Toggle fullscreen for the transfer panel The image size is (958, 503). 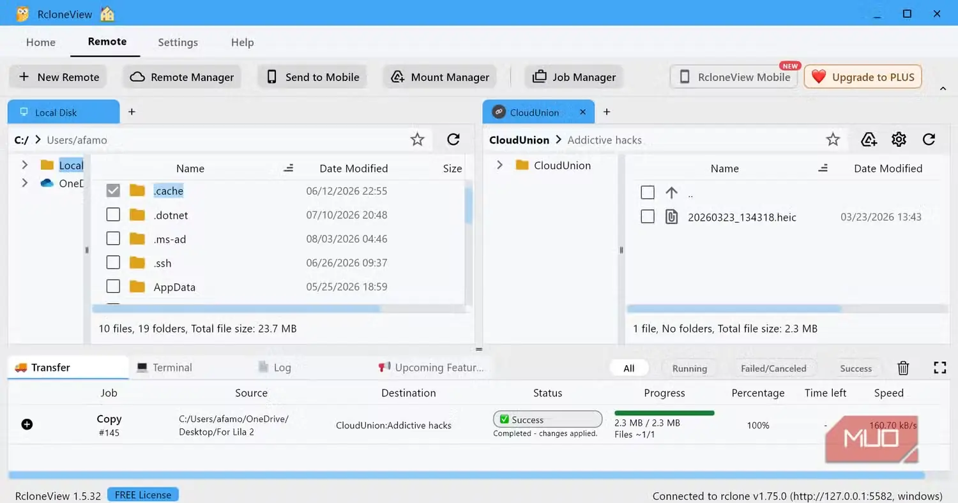[x=939, y=368]
